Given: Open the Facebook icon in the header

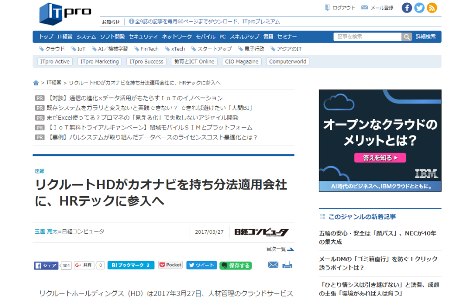Looking at the screenshot, I should click(406, 7).
